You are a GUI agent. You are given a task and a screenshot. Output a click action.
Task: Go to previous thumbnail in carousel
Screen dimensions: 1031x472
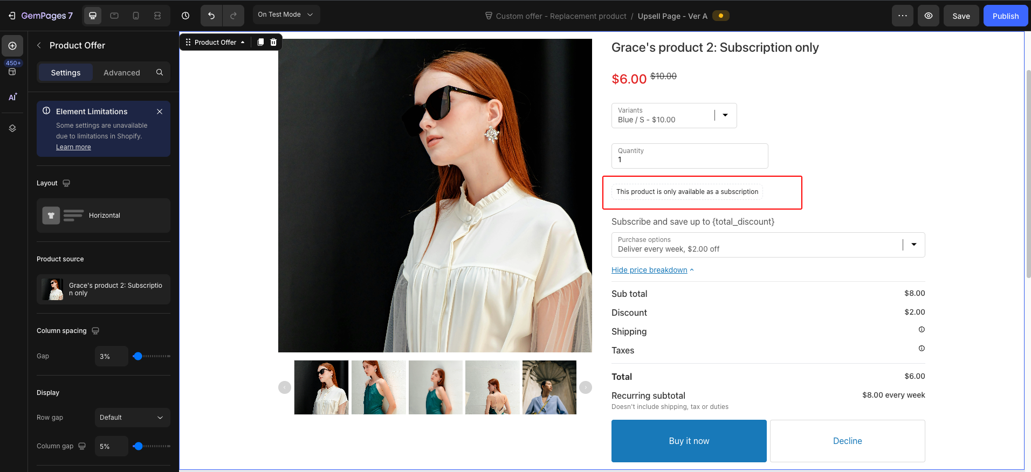pyautogui.click(x=285, y=387)
